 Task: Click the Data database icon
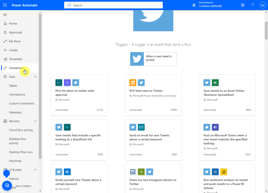coord(5,77)
